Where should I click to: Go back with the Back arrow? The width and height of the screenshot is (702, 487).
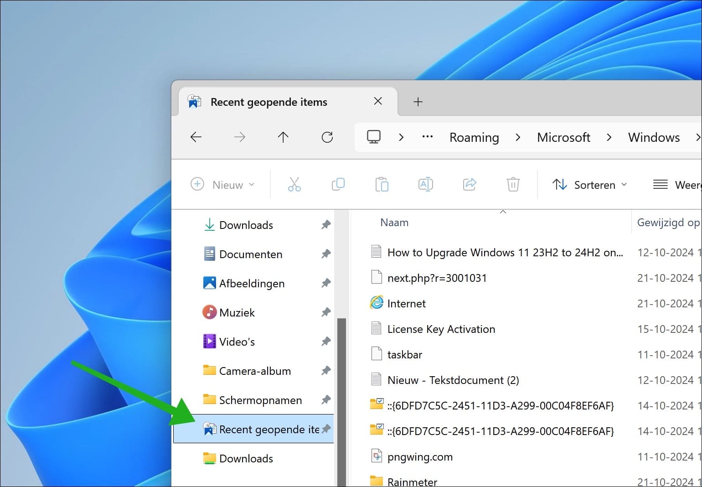click(x=196, y=137)
